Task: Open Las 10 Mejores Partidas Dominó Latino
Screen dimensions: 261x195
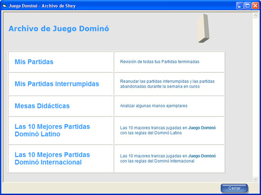Action: tap(52, 130)
